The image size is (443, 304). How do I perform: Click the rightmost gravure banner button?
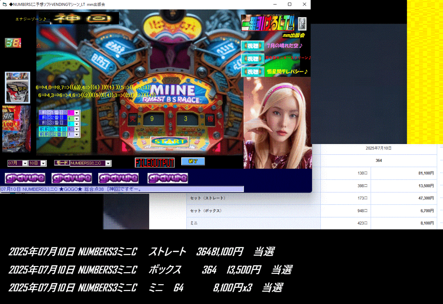[x=168, y=178]
